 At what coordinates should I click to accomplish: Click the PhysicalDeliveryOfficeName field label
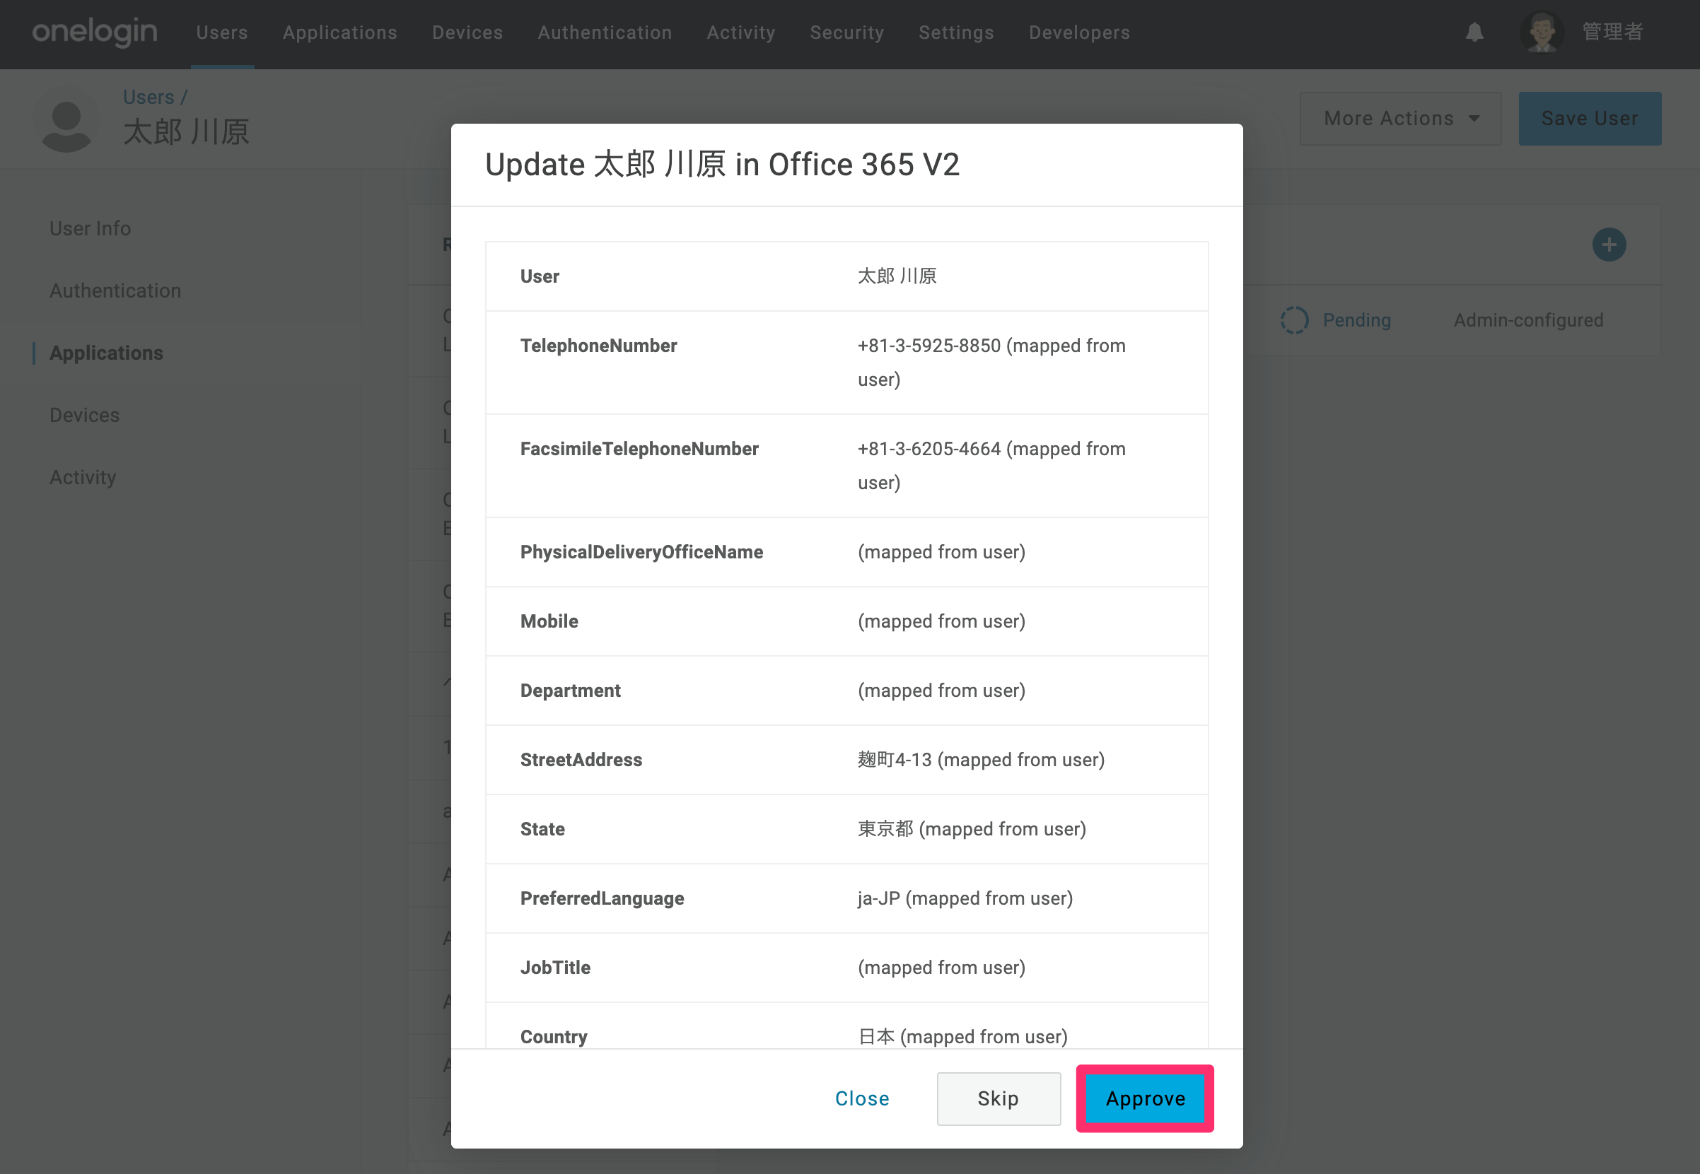641,553
